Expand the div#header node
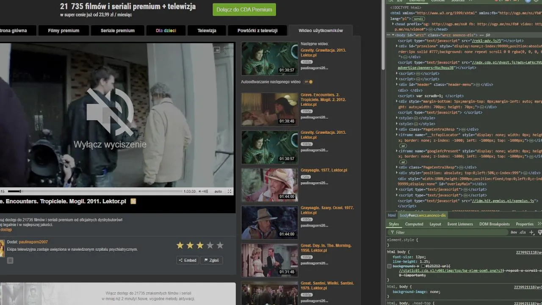Image resolution: width=542 pixels, height=305 pixels. (x=397, y=85)
